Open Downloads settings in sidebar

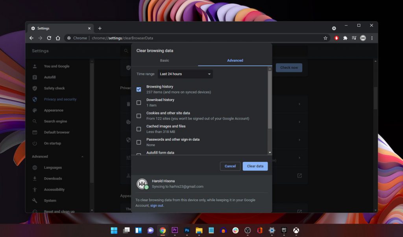(53, 179)
